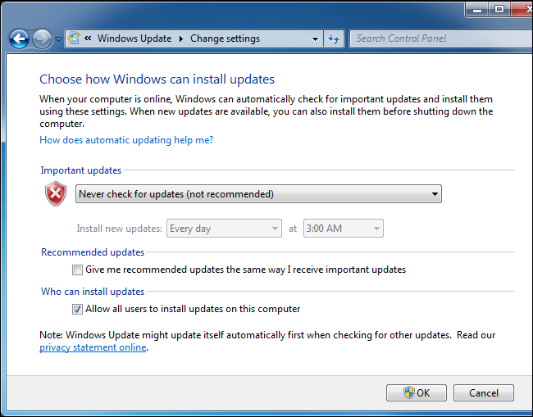Click the Who can install updates label
533x417 pixels.
tap(93, 292)
